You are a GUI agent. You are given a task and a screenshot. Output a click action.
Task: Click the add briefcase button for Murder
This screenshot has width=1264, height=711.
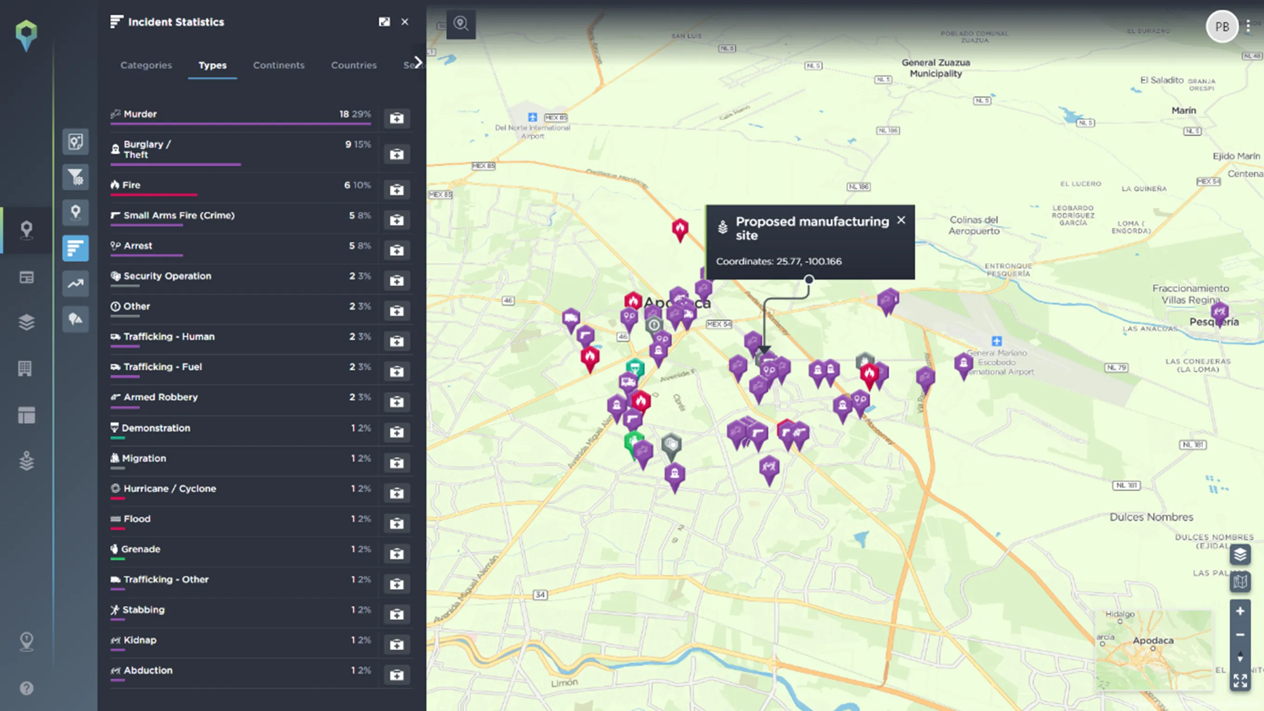(397, 118)
